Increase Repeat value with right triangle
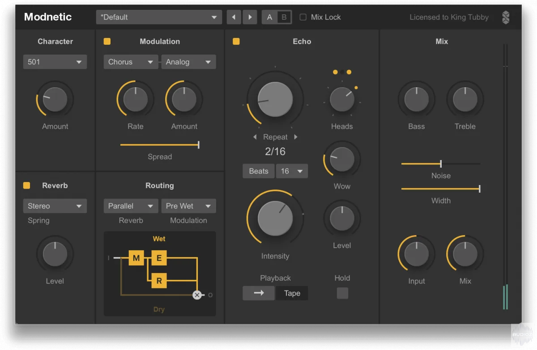This screenshot has height=350, width=537. (296, 137)
